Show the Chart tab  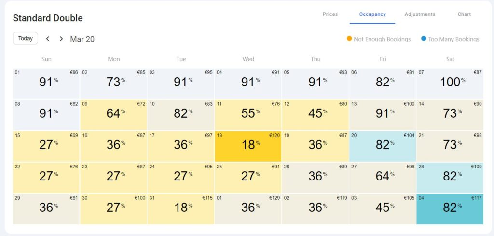tap(464, 14)
